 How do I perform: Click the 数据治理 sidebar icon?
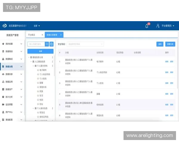[3, 67]
